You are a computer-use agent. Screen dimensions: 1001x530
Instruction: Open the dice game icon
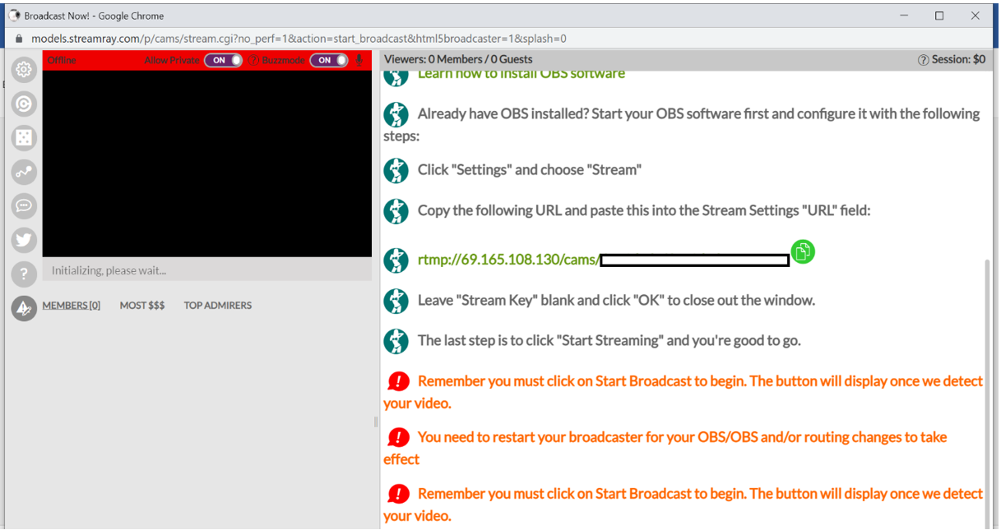coord(24,138)
